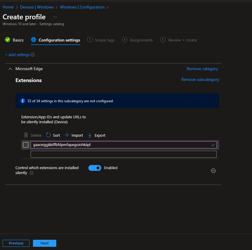
Task: Go to the Basics step
Action: 18,40
